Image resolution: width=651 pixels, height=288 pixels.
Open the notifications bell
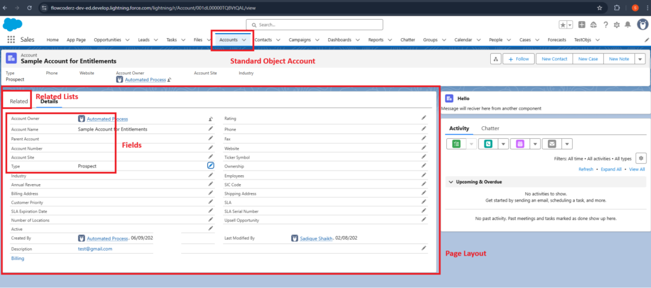pyautogui.click(x=627, y=25)
